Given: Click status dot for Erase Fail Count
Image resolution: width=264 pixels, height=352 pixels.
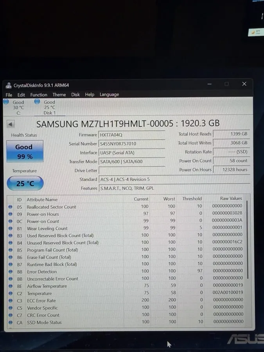Looking at the screenshot, I should (x=10, y=257).
